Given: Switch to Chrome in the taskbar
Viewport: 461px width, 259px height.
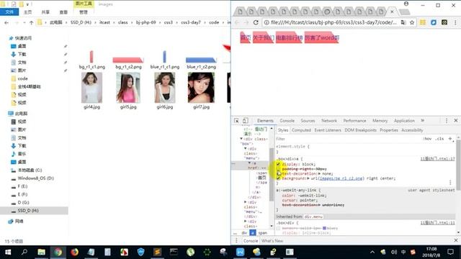Looking at the screenshot, I should (x=58, y=252).
